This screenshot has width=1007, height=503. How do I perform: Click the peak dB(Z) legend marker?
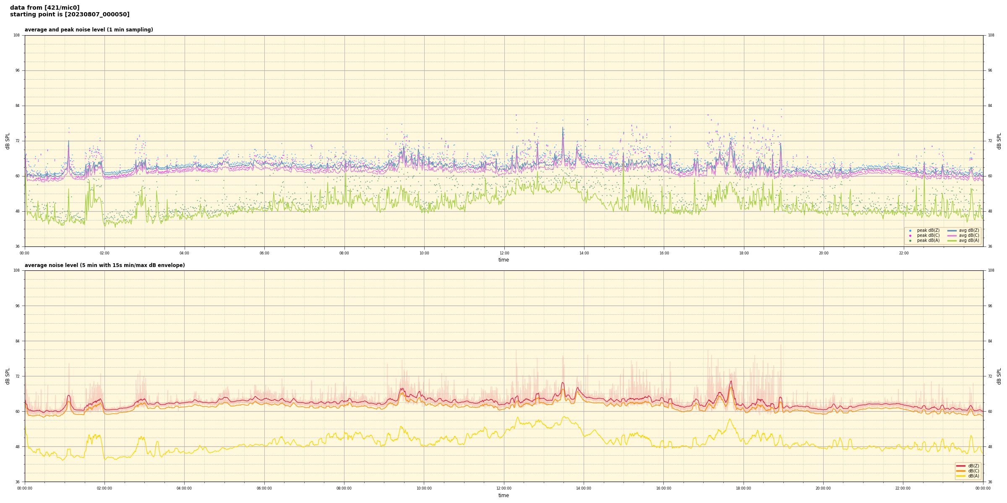point(910,231)
